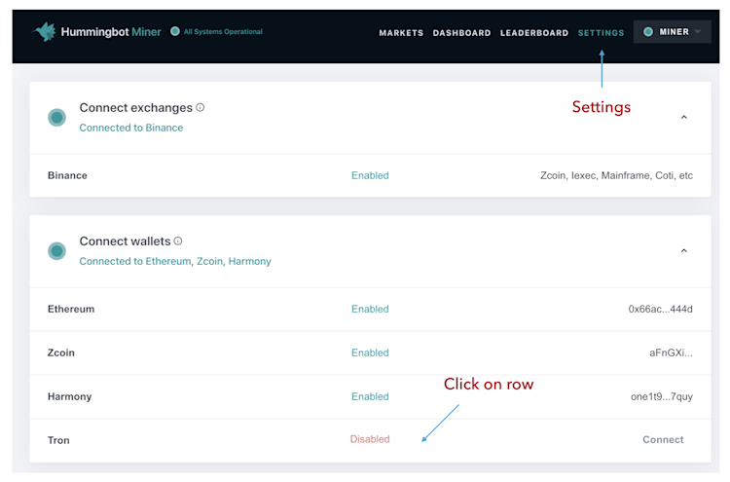Select the Tron wallet row label

click(x=58, y=440)
